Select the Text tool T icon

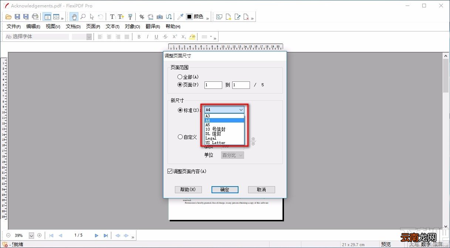click(x=112, y=17)
